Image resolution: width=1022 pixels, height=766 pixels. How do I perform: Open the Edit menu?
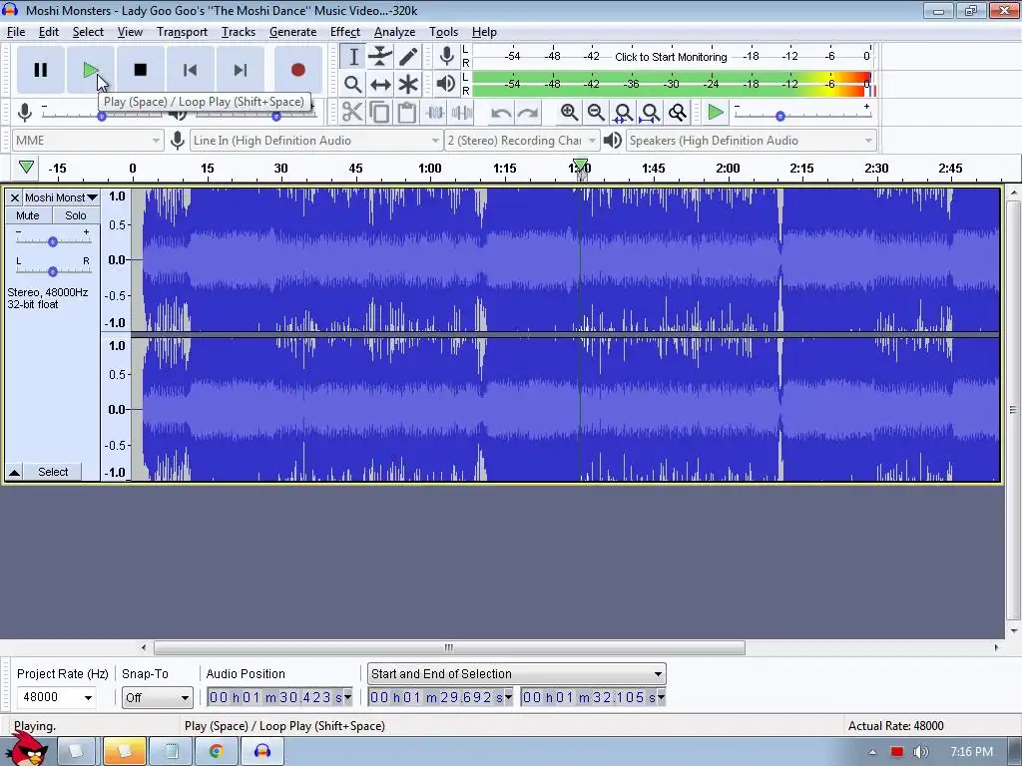48,32
